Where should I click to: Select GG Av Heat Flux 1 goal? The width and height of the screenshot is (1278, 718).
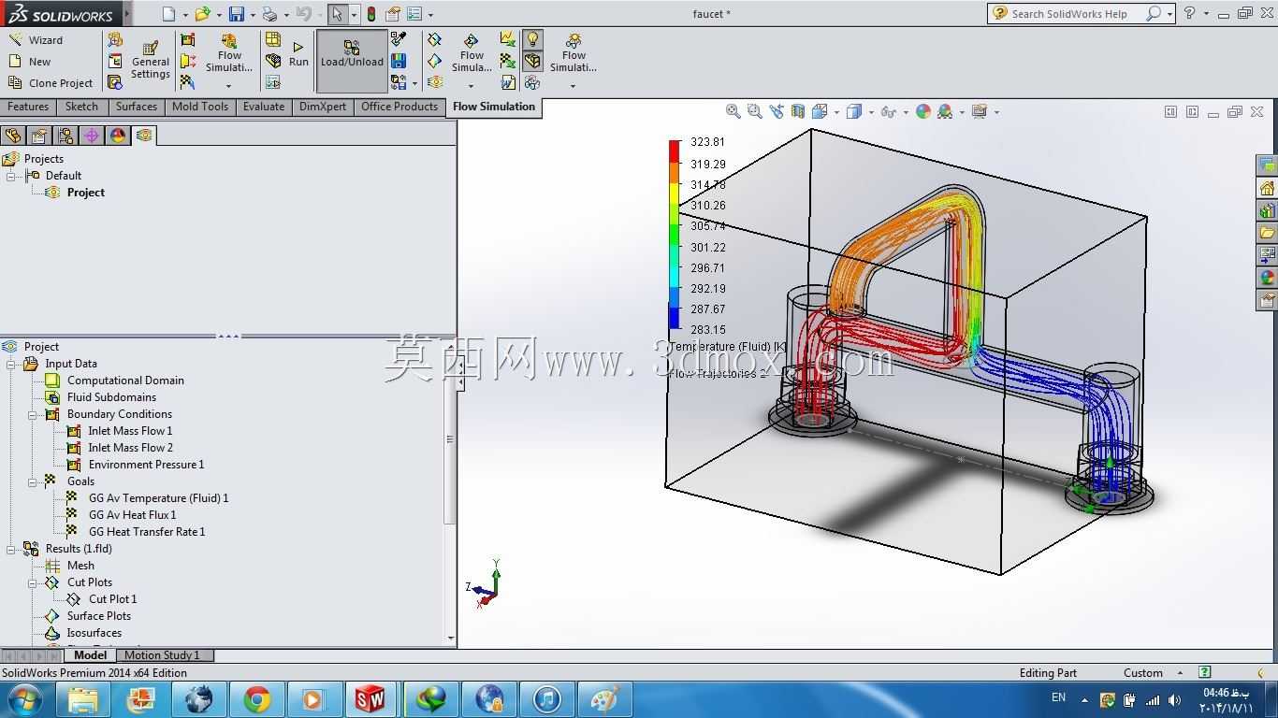(x=132, y=515)
